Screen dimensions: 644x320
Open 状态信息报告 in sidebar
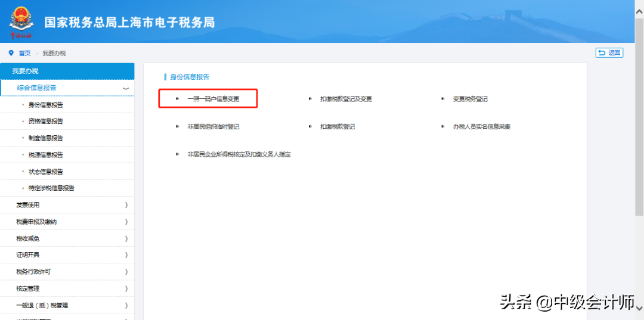(x=45, y=172)
